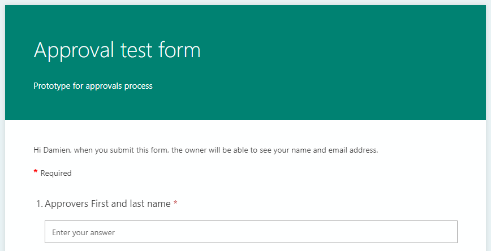Click the red asterisk beside 'Required'
The image size is (491, 251).
[36, 172]
